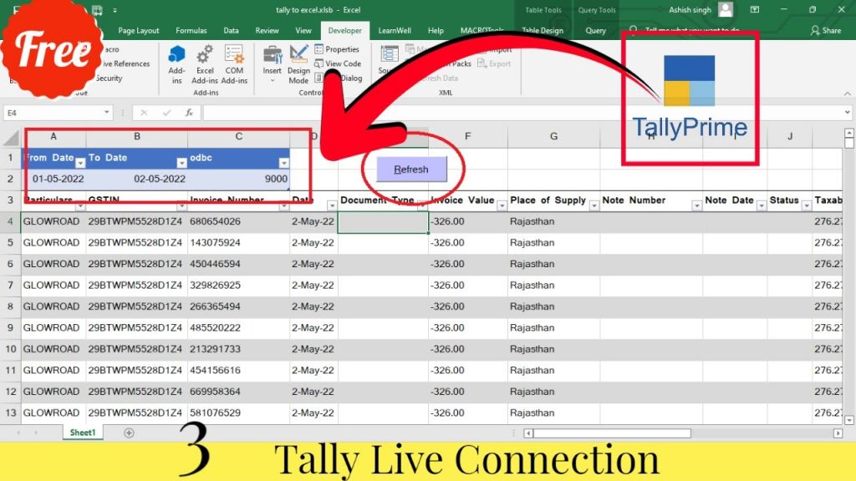Switch to Page Layout tab
The image size is (856, 481).
pos(138,31)
